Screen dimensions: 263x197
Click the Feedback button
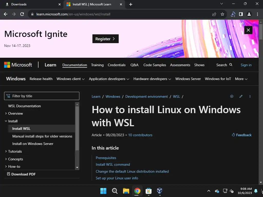[241, 135]
